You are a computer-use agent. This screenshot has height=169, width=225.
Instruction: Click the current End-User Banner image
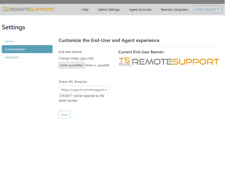pos(169,62)
